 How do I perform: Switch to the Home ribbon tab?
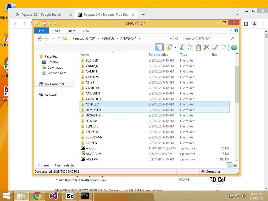point(56,31)
